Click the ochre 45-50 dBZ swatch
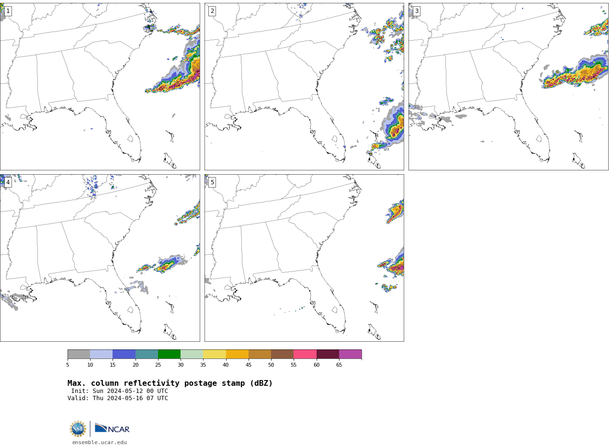The width and height of the screenshot is (613, 448). (x=260, y=354)
